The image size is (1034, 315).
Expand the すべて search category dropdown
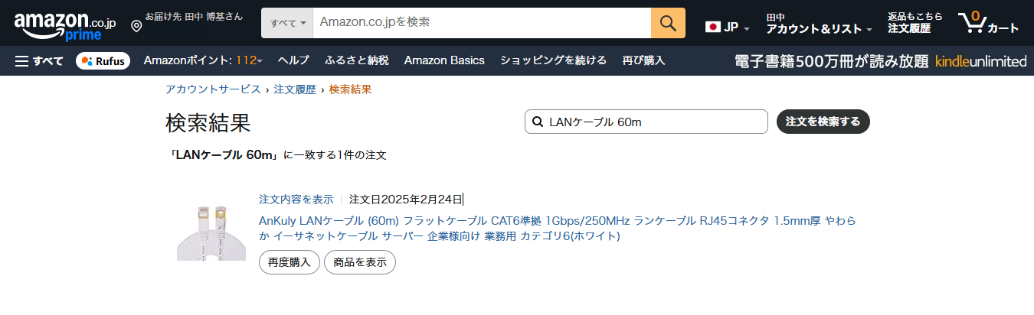tap(287, 23)
